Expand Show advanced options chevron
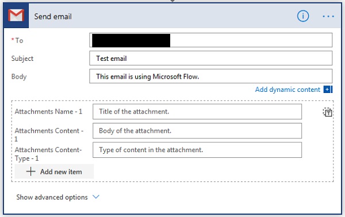Screen dimensions: 345x217 click(96, 197)
